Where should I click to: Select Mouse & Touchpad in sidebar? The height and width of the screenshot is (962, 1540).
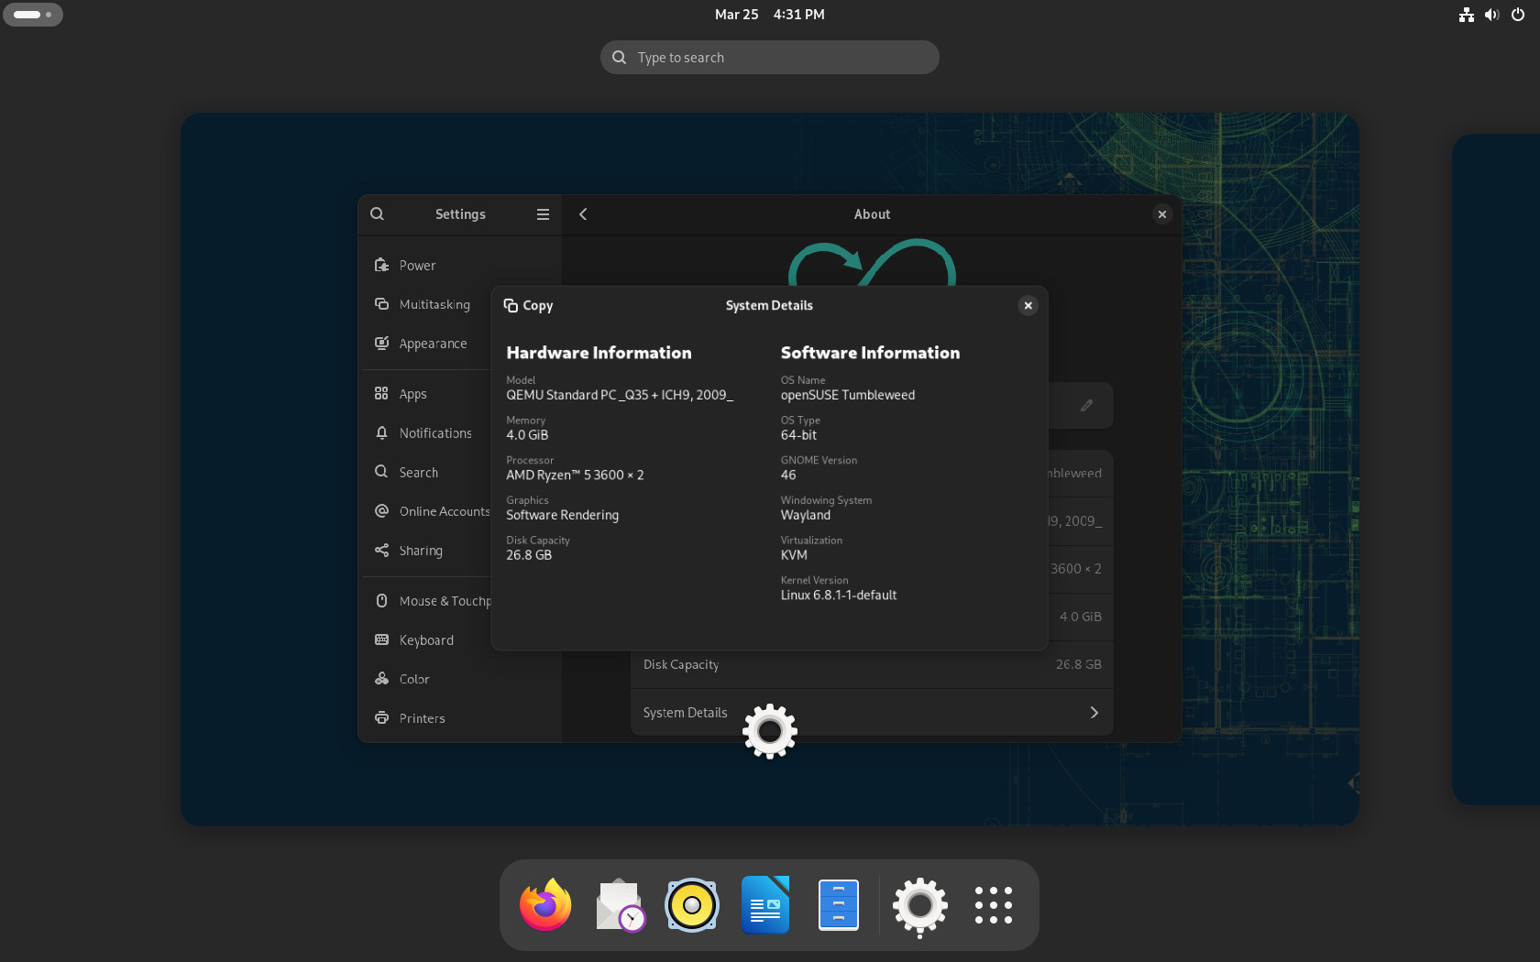click(427, 601)
